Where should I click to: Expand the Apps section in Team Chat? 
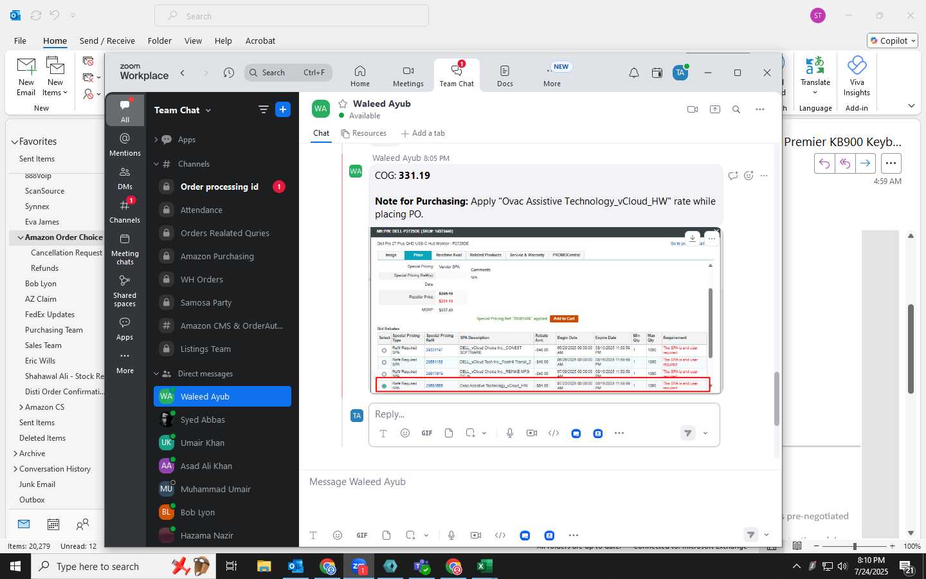click(x=156, y=140)
